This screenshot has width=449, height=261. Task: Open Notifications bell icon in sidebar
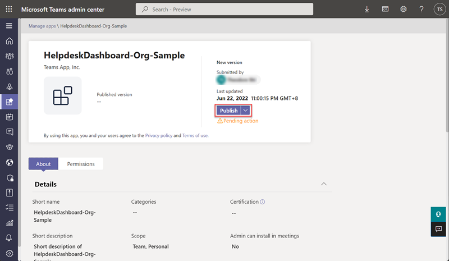tap(9, 238)
